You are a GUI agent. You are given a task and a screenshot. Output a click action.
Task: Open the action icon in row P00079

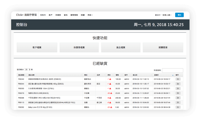point(178,93)
